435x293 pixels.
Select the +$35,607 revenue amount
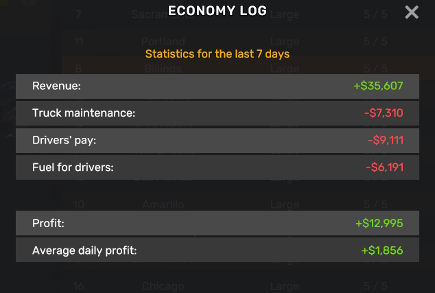378,86
